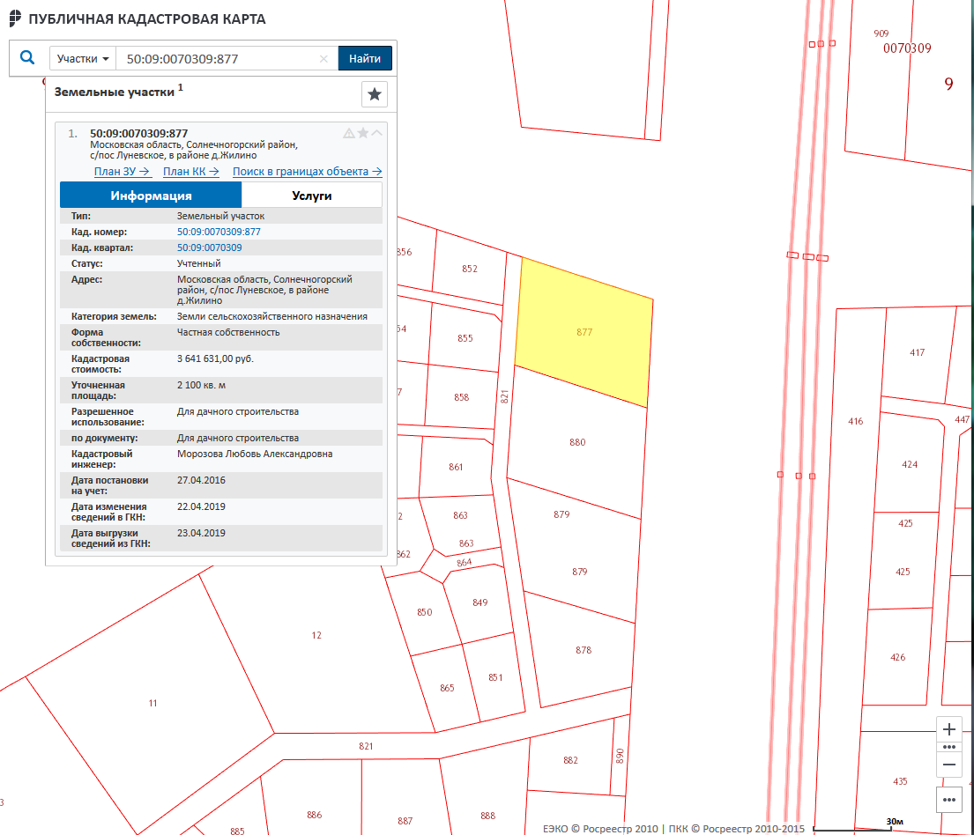Select parcel 887 on the map
Screen dimensions: 974x835
pos(405,821)
